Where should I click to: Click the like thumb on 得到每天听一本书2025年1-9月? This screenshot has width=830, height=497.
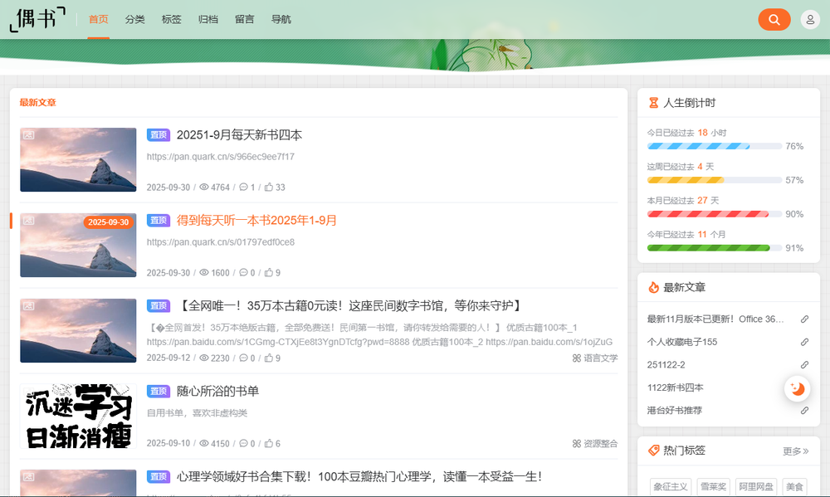[271, 272]
